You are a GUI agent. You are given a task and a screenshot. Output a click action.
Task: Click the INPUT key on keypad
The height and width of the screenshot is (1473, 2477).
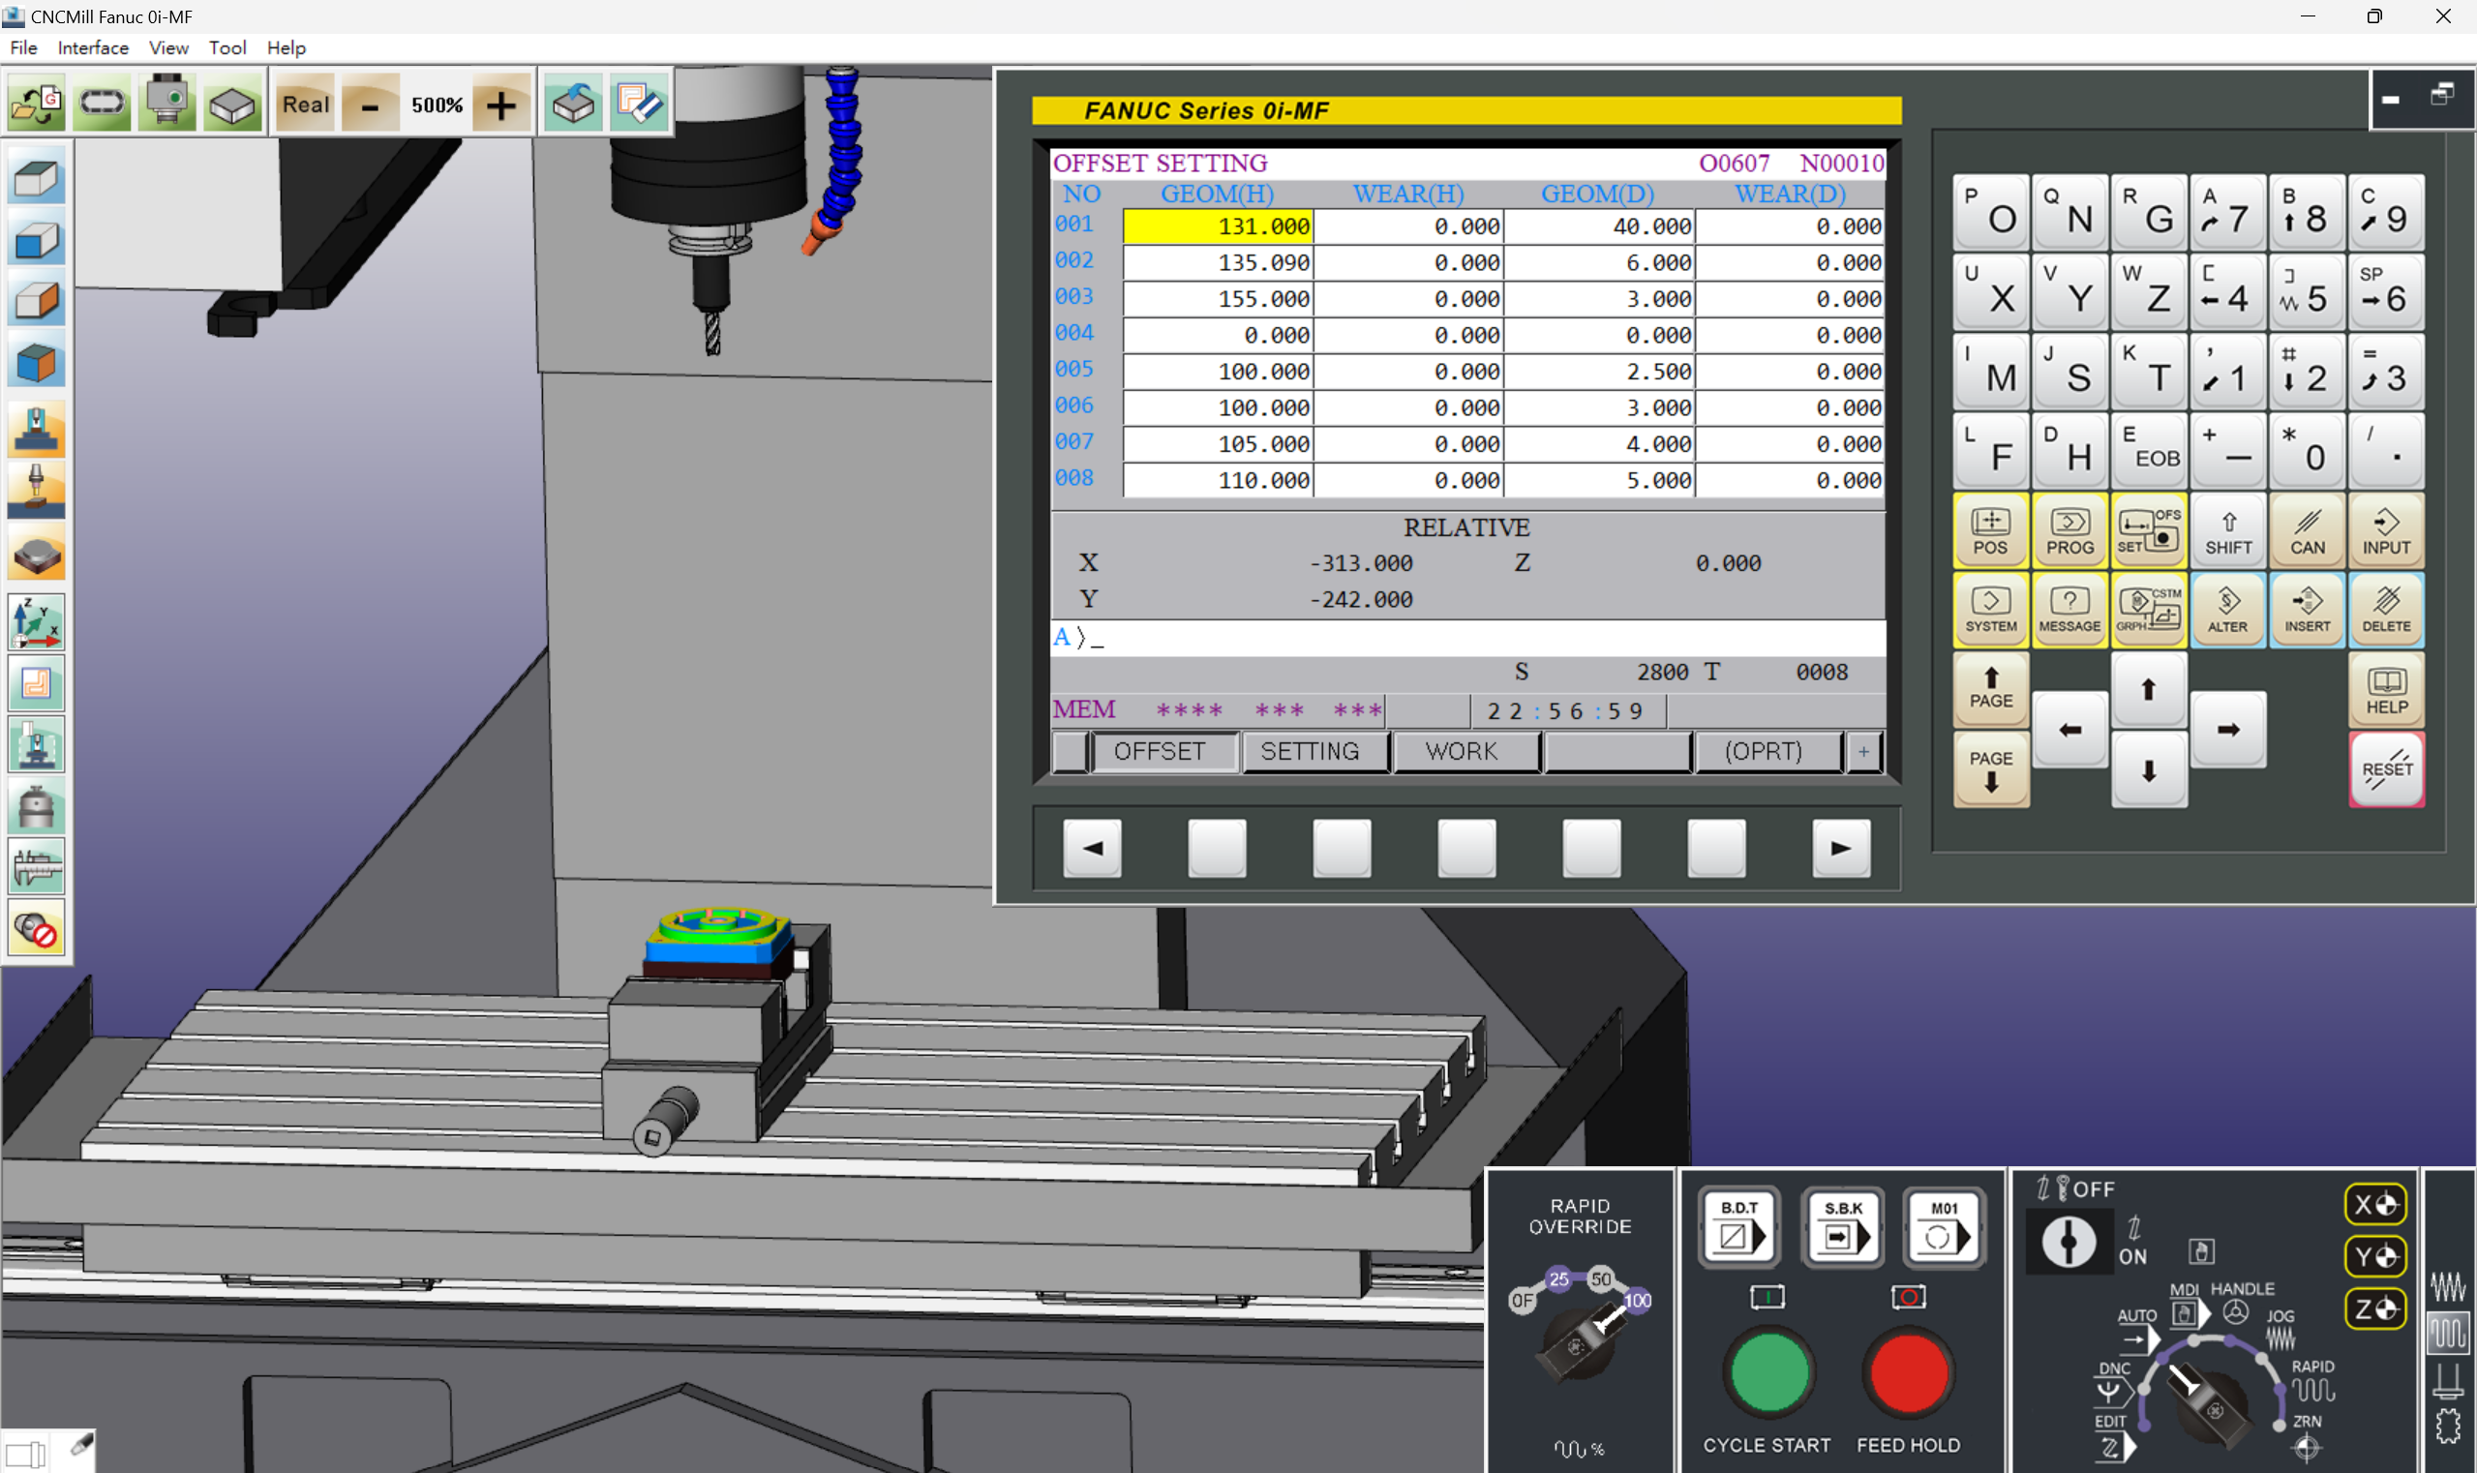click(2387, 531)
